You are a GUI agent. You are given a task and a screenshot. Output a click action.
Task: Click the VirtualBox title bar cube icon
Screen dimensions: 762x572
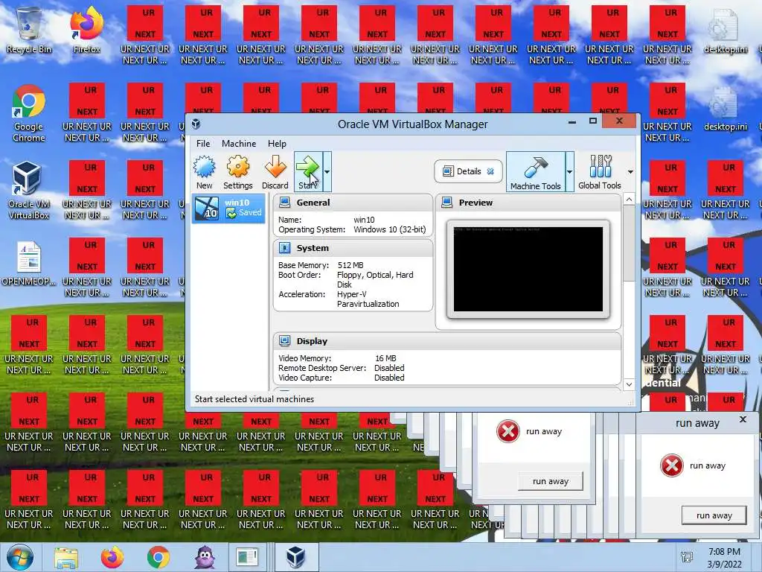[196, 124]
